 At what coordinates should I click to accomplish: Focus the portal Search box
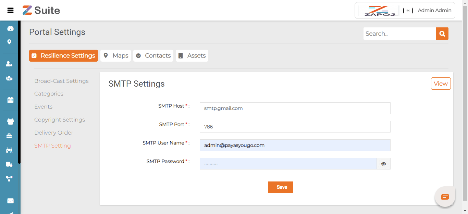pyautogui.click(x=399, y=34)
